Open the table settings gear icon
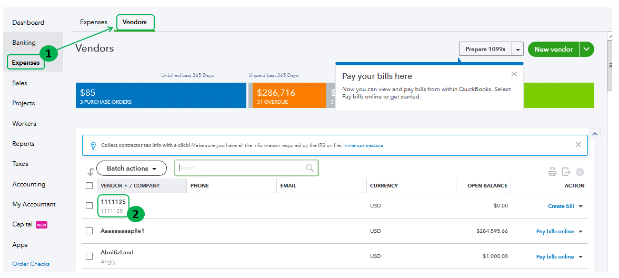 pyautogui.click(x=580, y=172)
